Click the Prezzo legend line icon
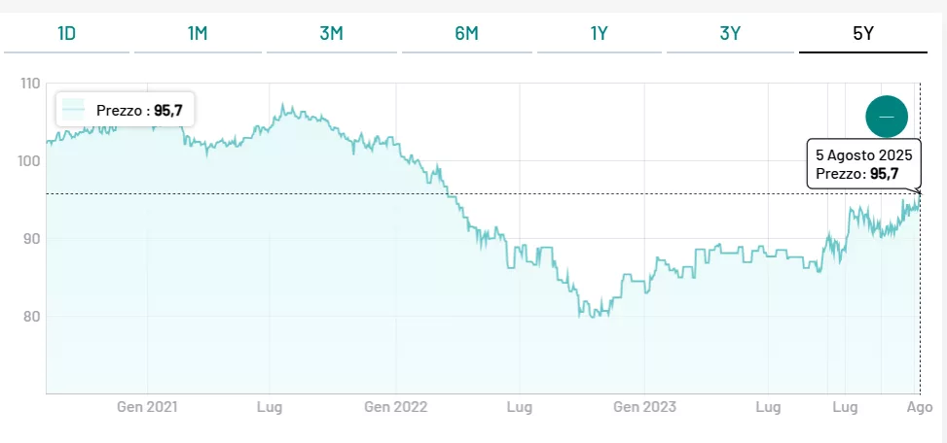The height and width of the screenshot is (443, 947). click(74, 111)
